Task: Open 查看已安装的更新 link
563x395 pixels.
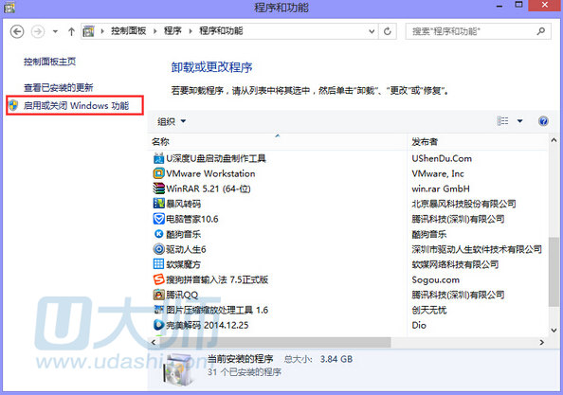Action: tap(58, 87)
